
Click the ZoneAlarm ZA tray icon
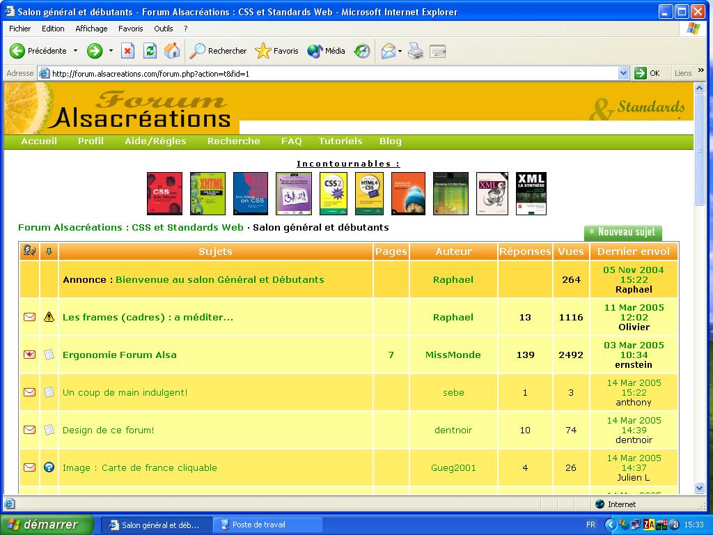[x=648, y=525]
